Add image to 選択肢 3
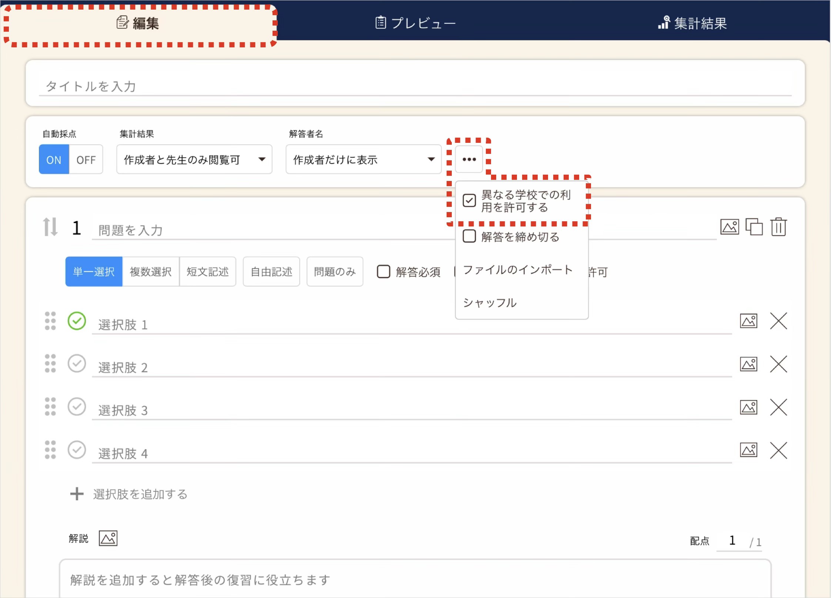Image resolution: width=831 pixels, height=598 pixels. click(x=749, y=407)
